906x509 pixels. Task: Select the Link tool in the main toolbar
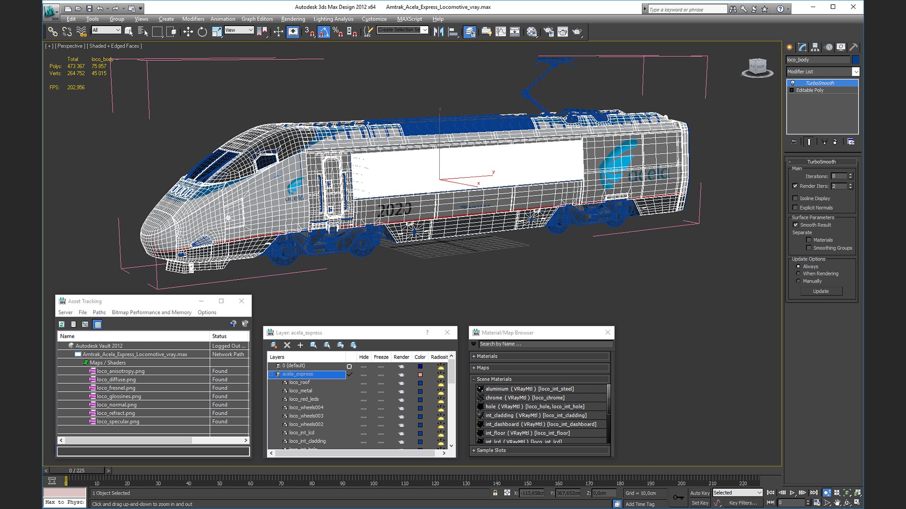(x=52, y=32)
